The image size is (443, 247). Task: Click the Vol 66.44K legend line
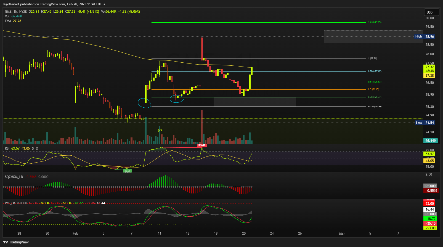[14, 16]
